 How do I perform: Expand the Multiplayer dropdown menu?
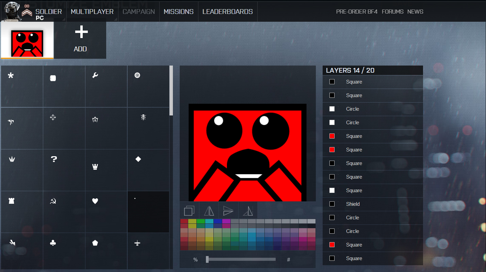[x=92, y=12]
